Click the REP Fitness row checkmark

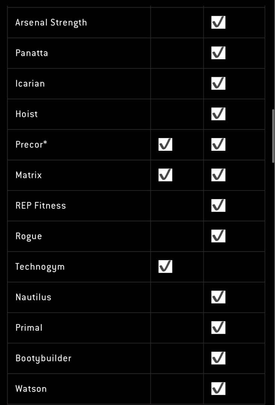pyautogui.click(x=218, y=205)
